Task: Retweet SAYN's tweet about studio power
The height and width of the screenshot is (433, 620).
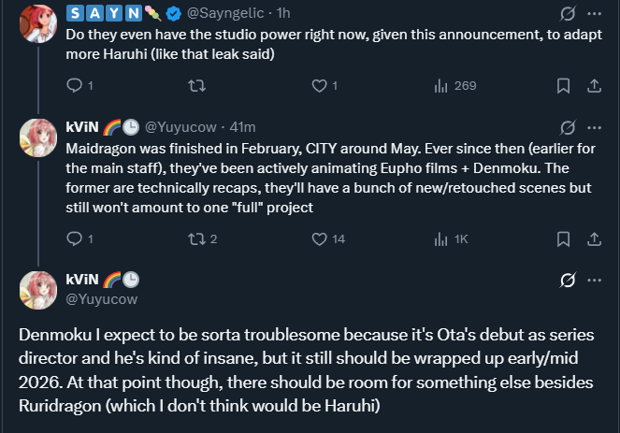Action: [195, 85]
